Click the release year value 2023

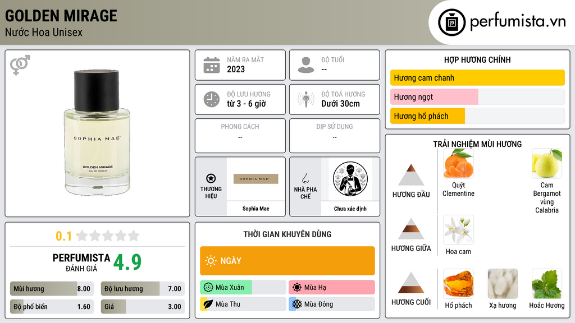(236, 69)
